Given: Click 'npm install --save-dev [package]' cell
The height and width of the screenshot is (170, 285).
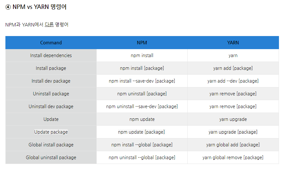Looking at the screenshot, I should click(x=142, y=81).
